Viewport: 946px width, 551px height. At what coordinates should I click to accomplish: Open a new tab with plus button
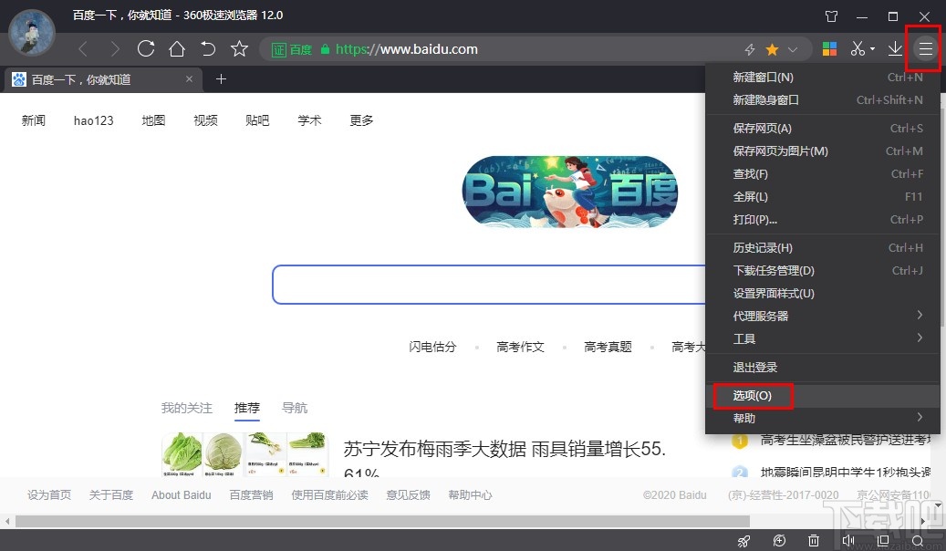[x=222, y=79]
